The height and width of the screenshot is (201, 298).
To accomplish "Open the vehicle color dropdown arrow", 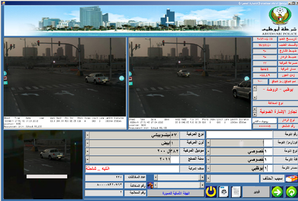I will click(x=87, y=143).
